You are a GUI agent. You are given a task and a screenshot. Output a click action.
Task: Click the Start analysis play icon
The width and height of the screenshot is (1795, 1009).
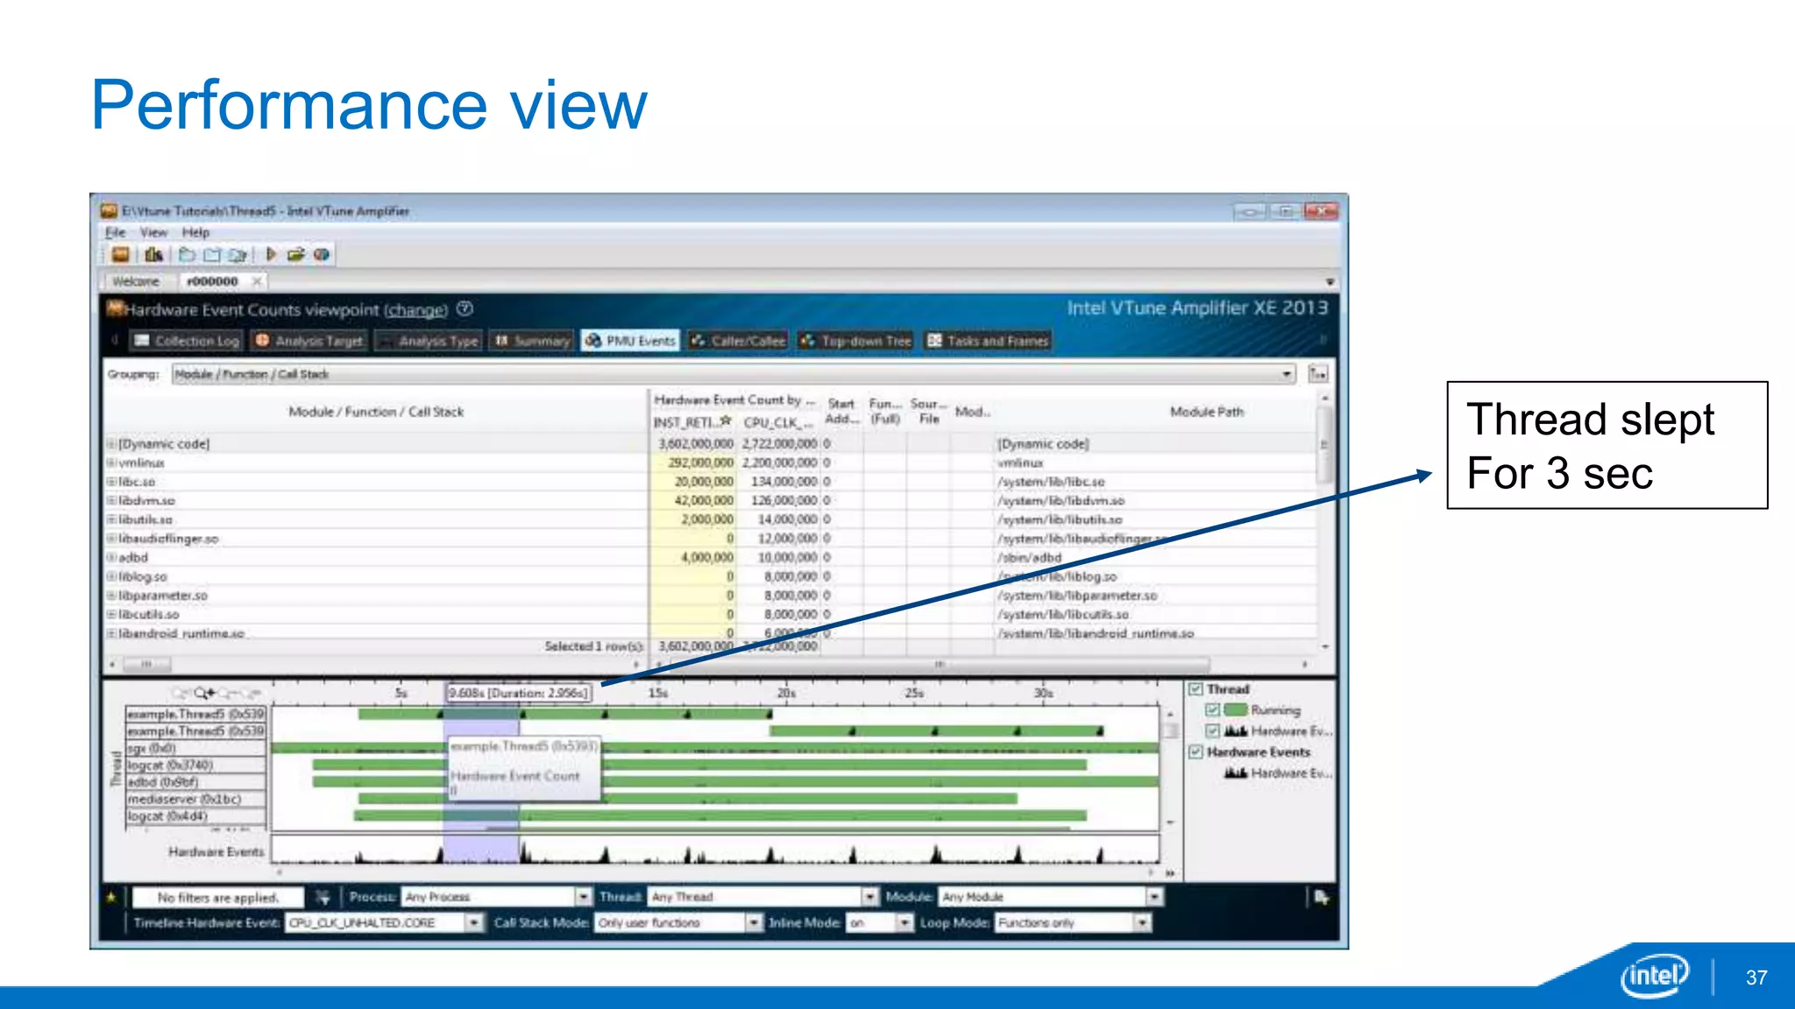pyautogui.click(x=271, y=255)
